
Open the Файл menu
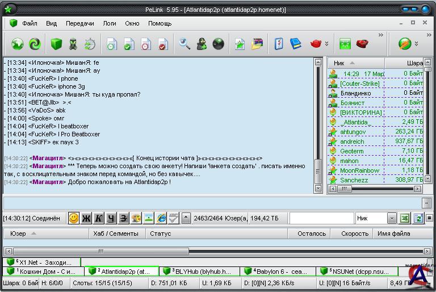pos(30,23)
